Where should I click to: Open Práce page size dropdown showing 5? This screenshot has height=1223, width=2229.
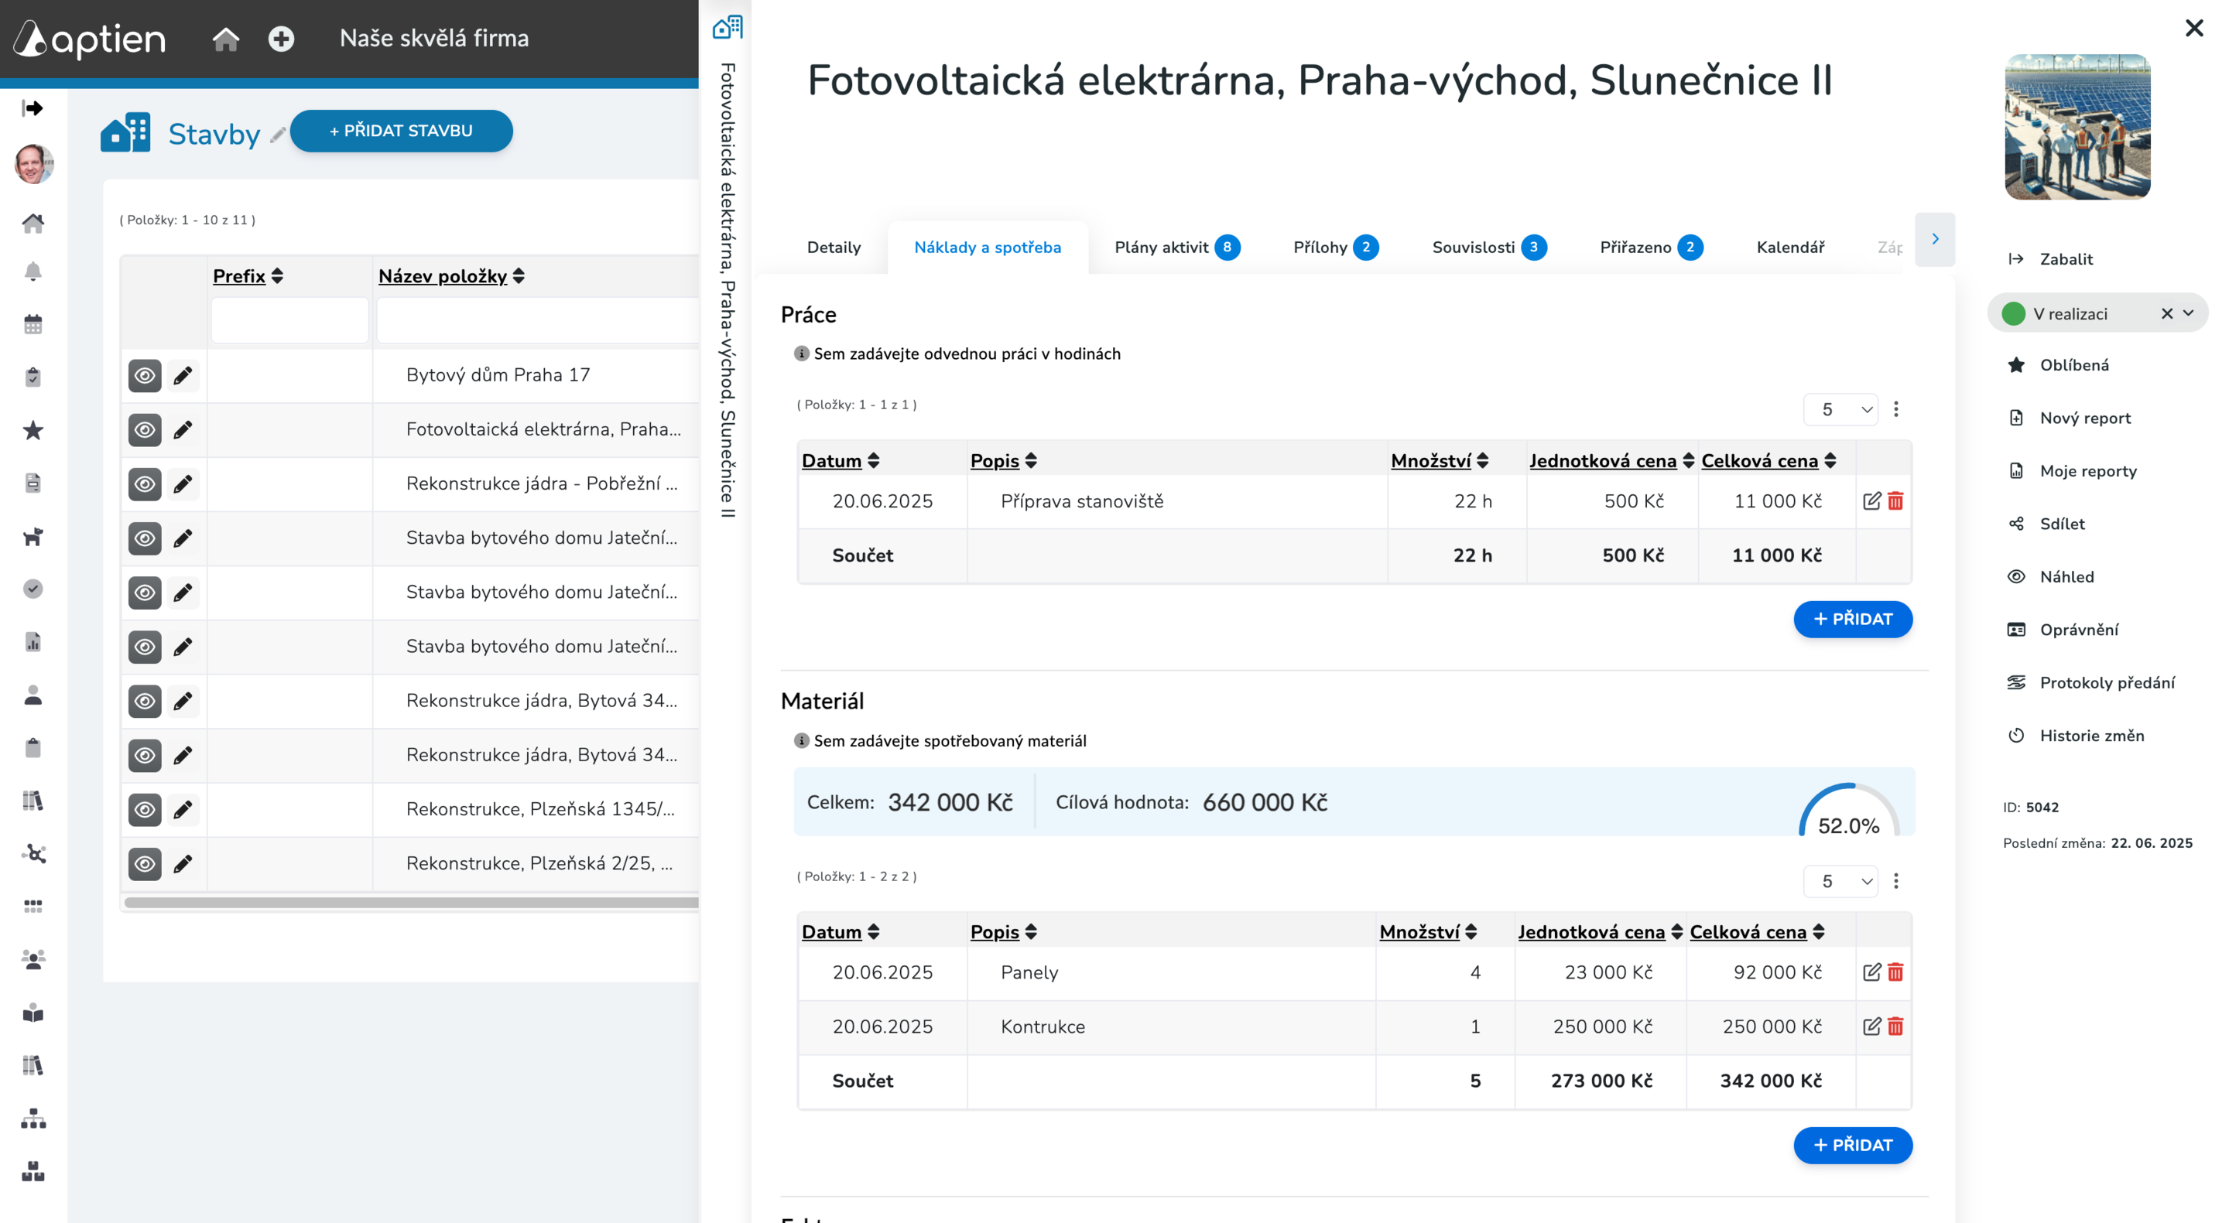tap(1840, 409)
